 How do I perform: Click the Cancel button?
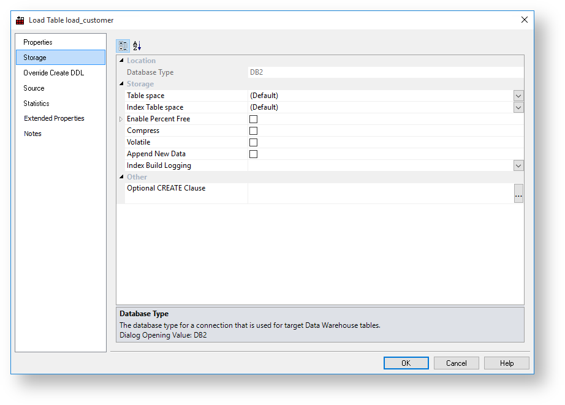click(456, 363)
